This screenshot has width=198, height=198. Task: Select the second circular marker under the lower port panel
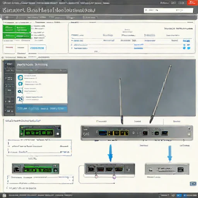click(114, 177)
